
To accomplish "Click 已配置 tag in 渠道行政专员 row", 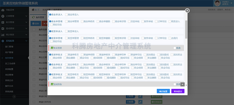I will pos(130,102).
